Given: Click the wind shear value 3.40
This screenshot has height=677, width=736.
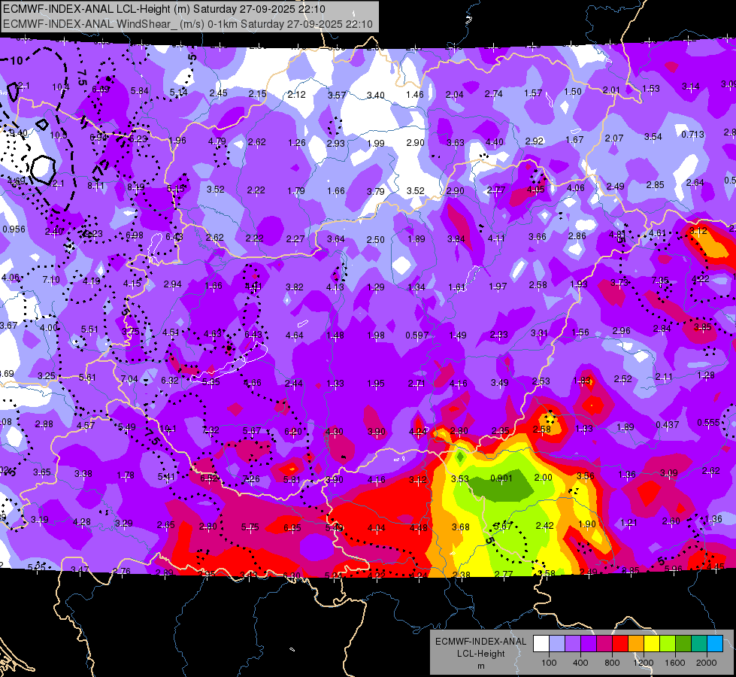Looking at the screenshot, I should 375,96.
